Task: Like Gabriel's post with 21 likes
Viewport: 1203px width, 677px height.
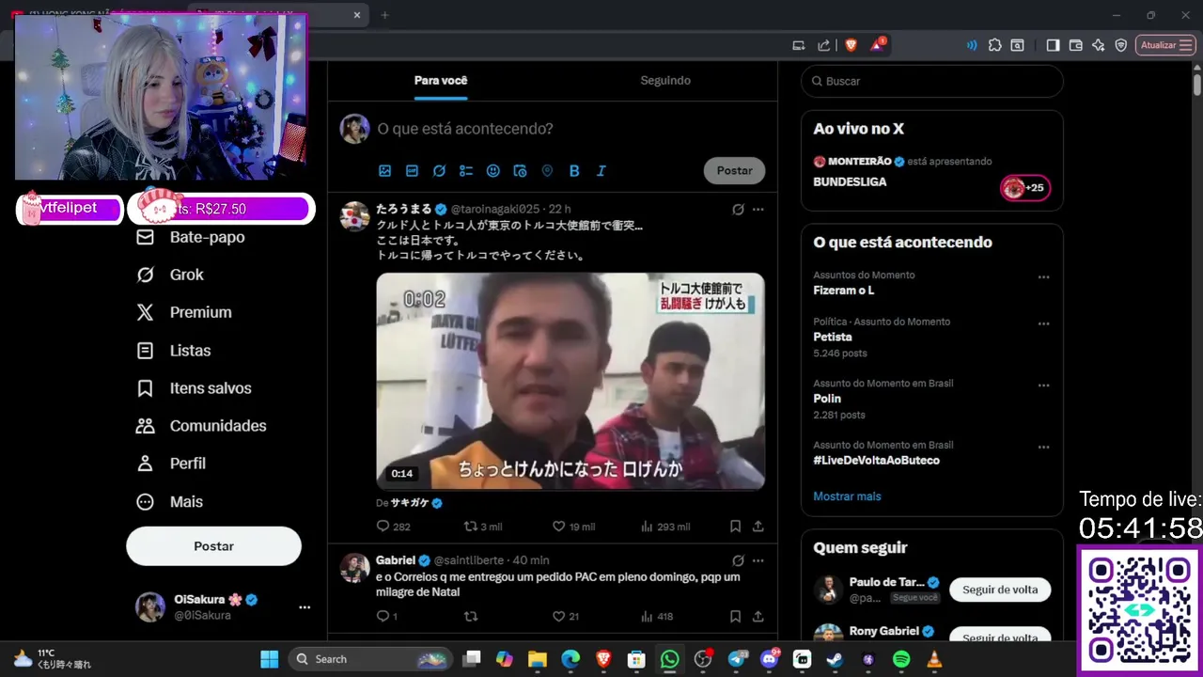Action: (x=565, y=617)
